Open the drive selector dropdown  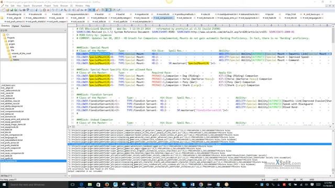pyautogui.click(x=33, y=30)
